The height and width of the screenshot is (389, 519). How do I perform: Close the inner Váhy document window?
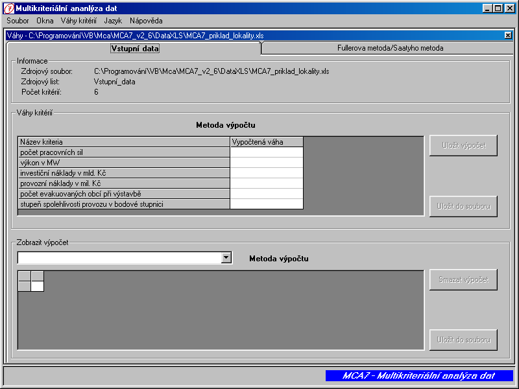508,35
